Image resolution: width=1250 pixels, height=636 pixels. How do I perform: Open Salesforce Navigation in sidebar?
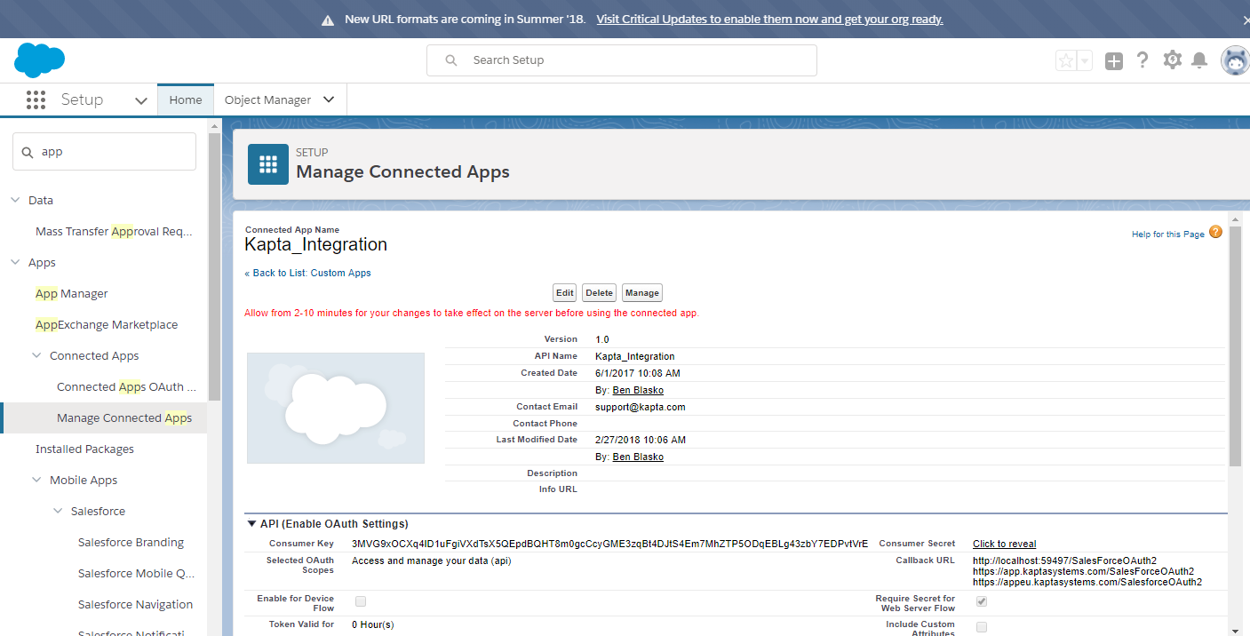coord(135,604)
